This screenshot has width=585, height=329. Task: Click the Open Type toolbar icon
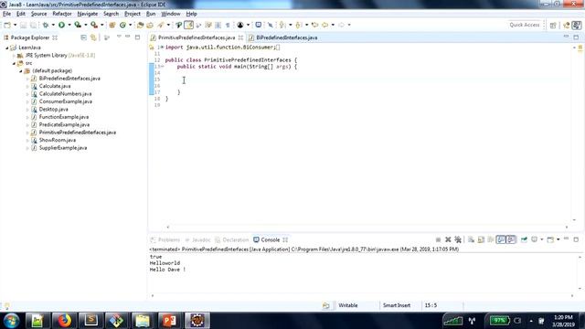pos(140,25)
